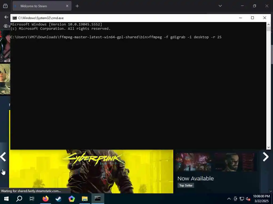273x204 pixels.
Task: Open the clock showing 10:06:00 PM
Action: point(261,199)
